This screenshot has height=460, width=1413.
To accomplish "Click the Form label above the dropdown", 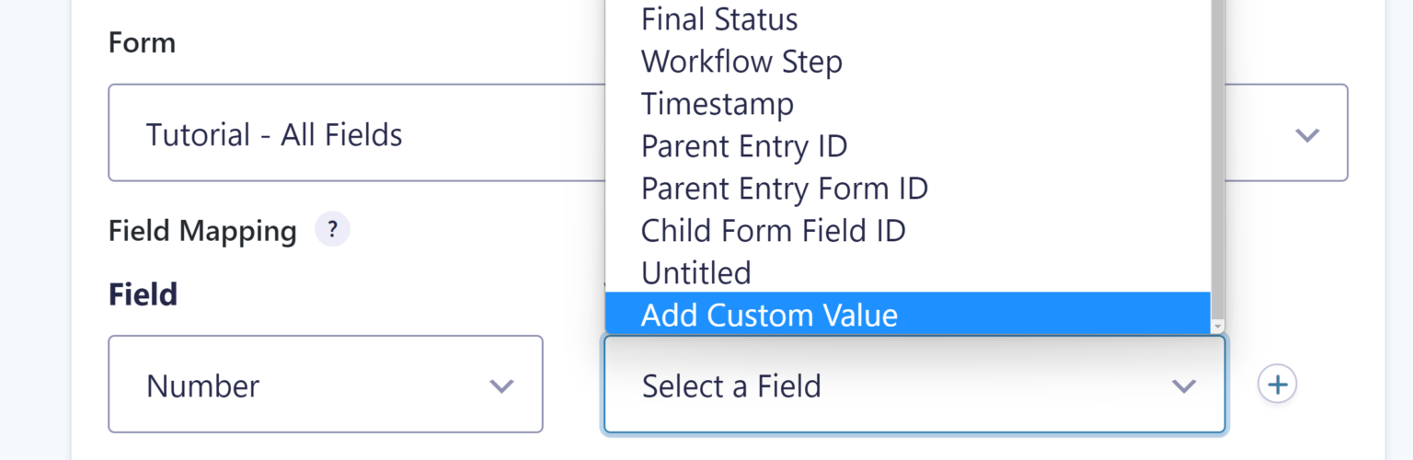I will point(142,42).
